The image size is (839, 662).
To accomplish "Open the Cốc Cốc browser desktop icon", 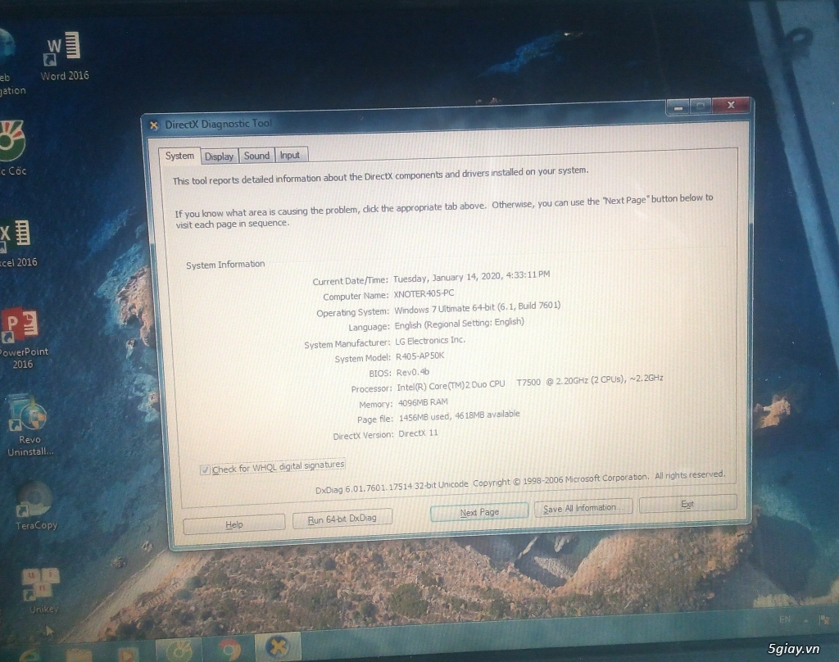I will (12, 148).
